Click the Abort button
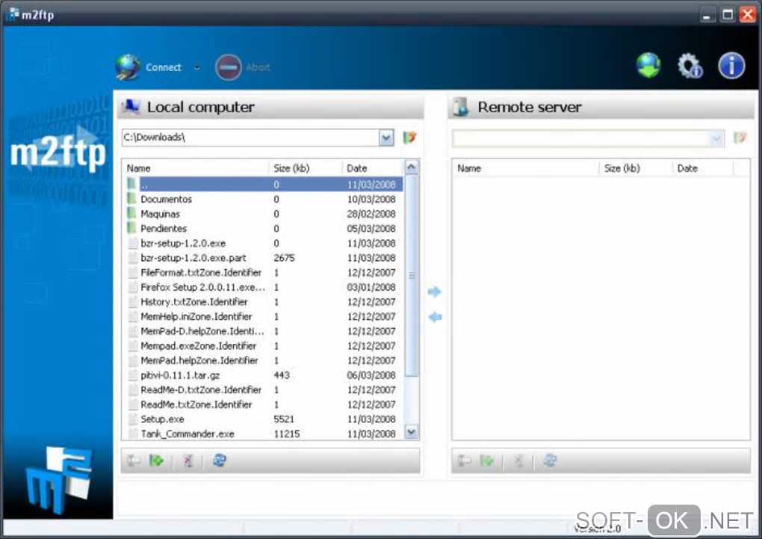This screenshot has width=762, height=539. point(243,67)
